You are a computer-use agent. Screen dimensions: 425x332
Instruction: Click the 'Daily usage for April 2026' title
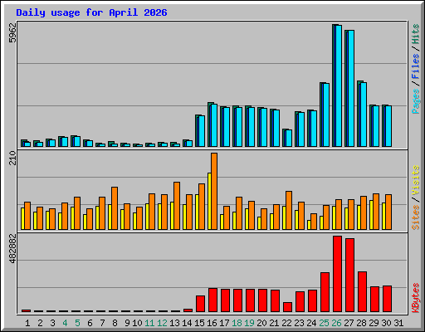pyautogui.click(x=91, y=12)
